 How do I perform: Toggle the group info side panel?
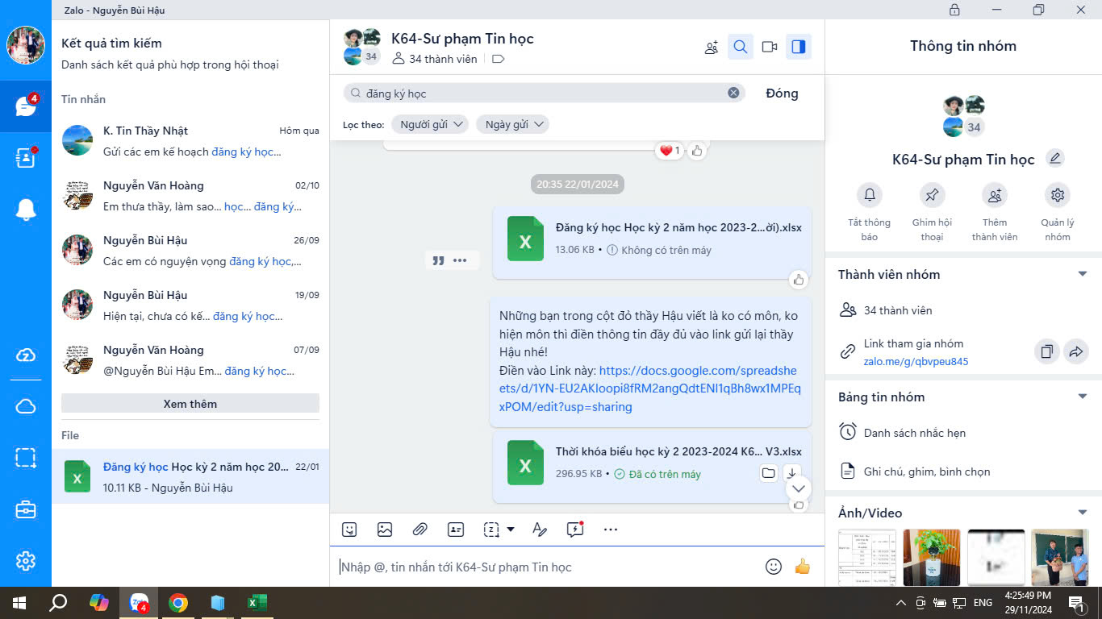click(799, 47)
